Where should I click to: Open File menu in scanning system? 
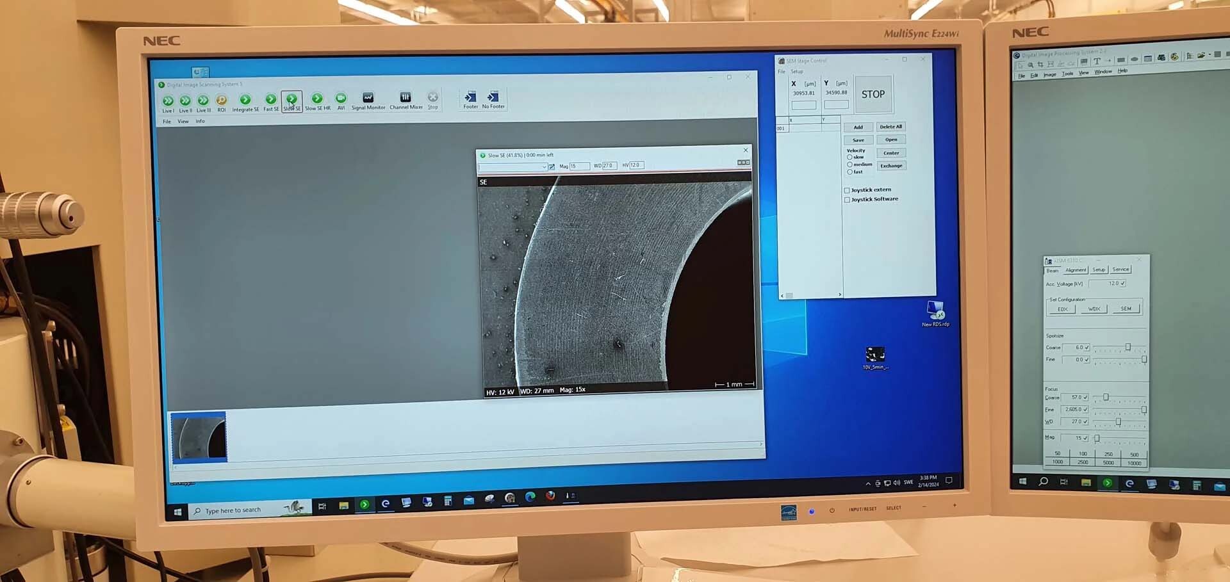tap(167, 122)
